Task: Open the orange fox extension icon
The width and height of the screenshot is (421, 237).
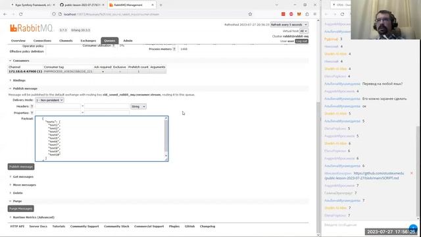Action: click(x=299, y=14)
